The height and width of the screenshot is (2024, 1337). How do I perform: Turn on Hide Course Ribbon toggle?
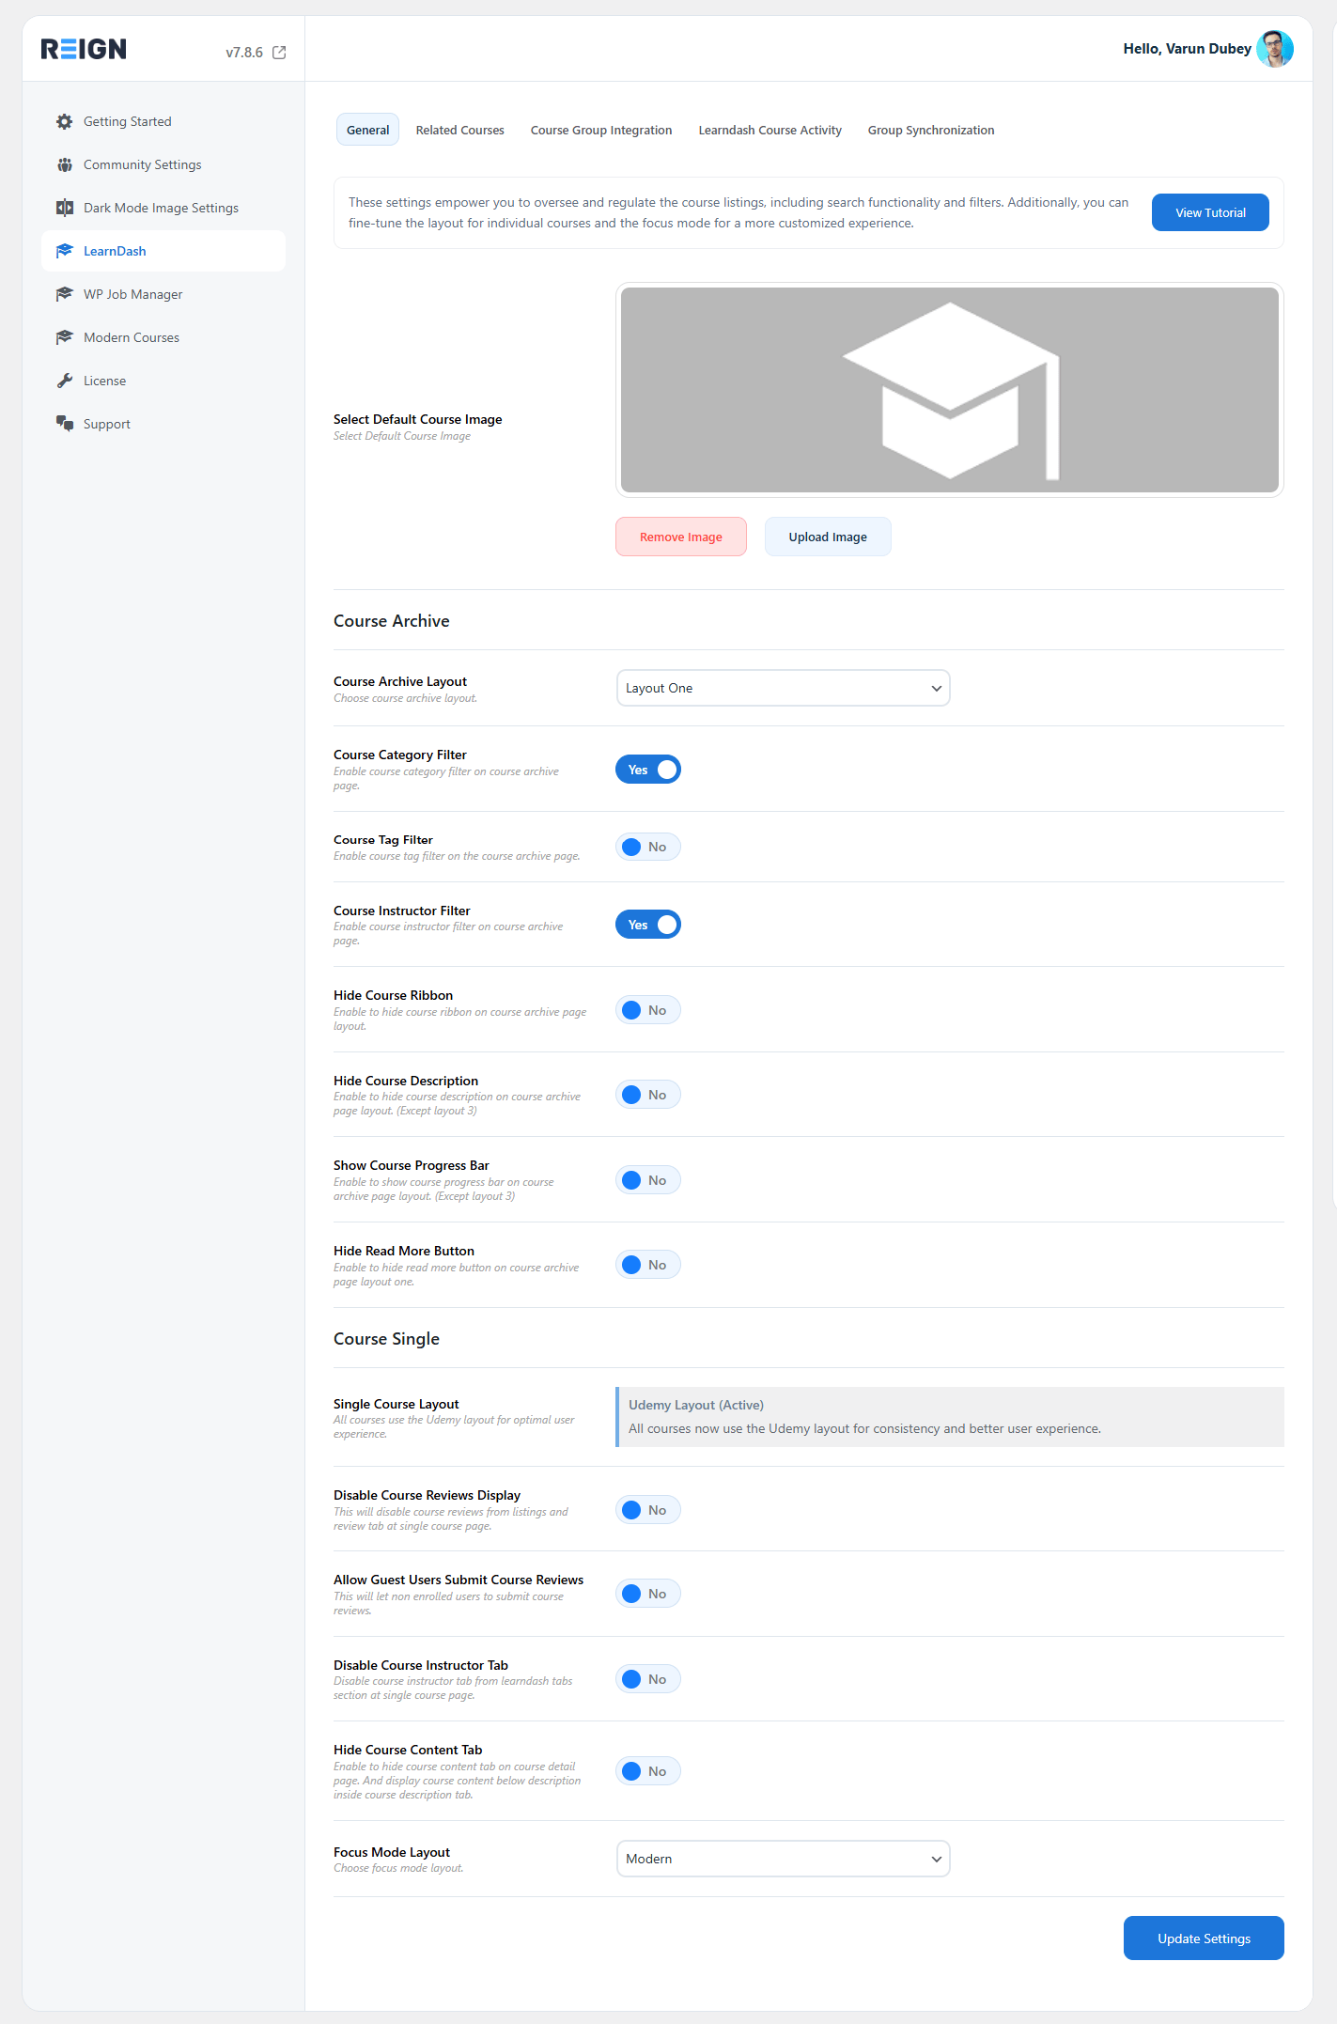(x=648, y=1010)
